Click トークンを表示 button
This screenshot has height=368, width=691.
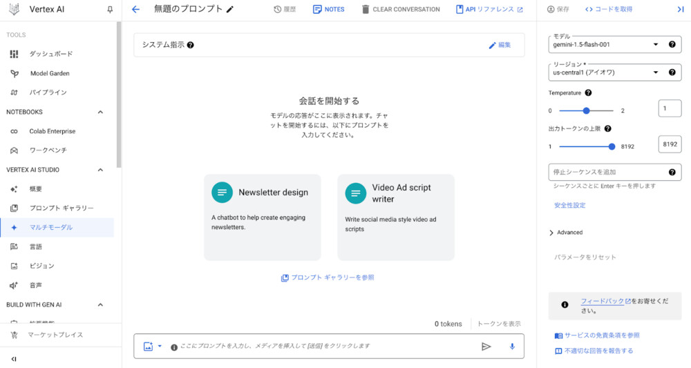[499, 324]
